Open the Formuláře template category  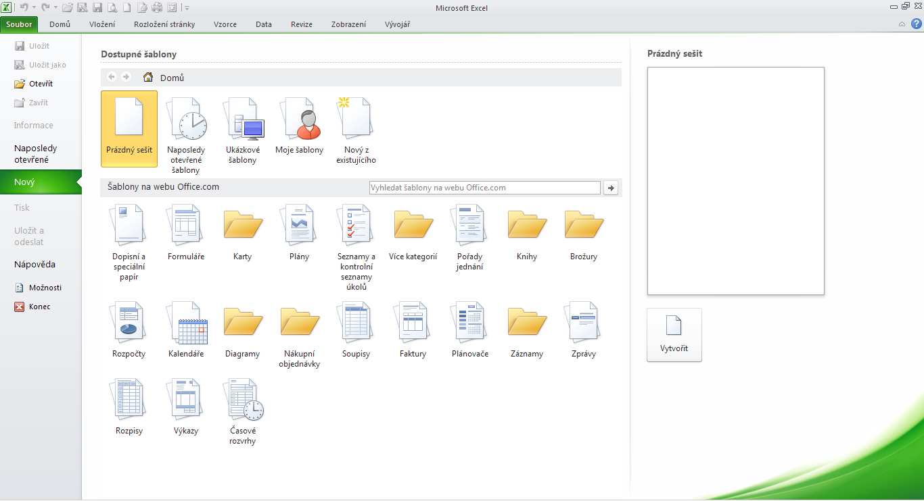pos(186,233)
